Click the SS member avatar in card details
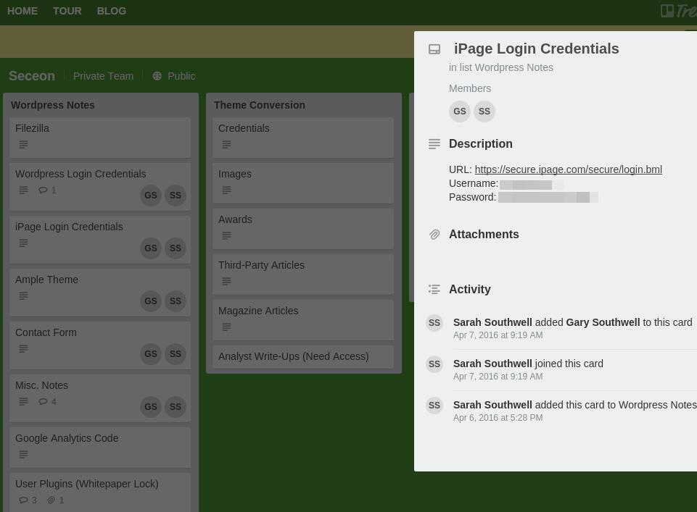This screenshot has width=697, height=512. pos(484,112)
